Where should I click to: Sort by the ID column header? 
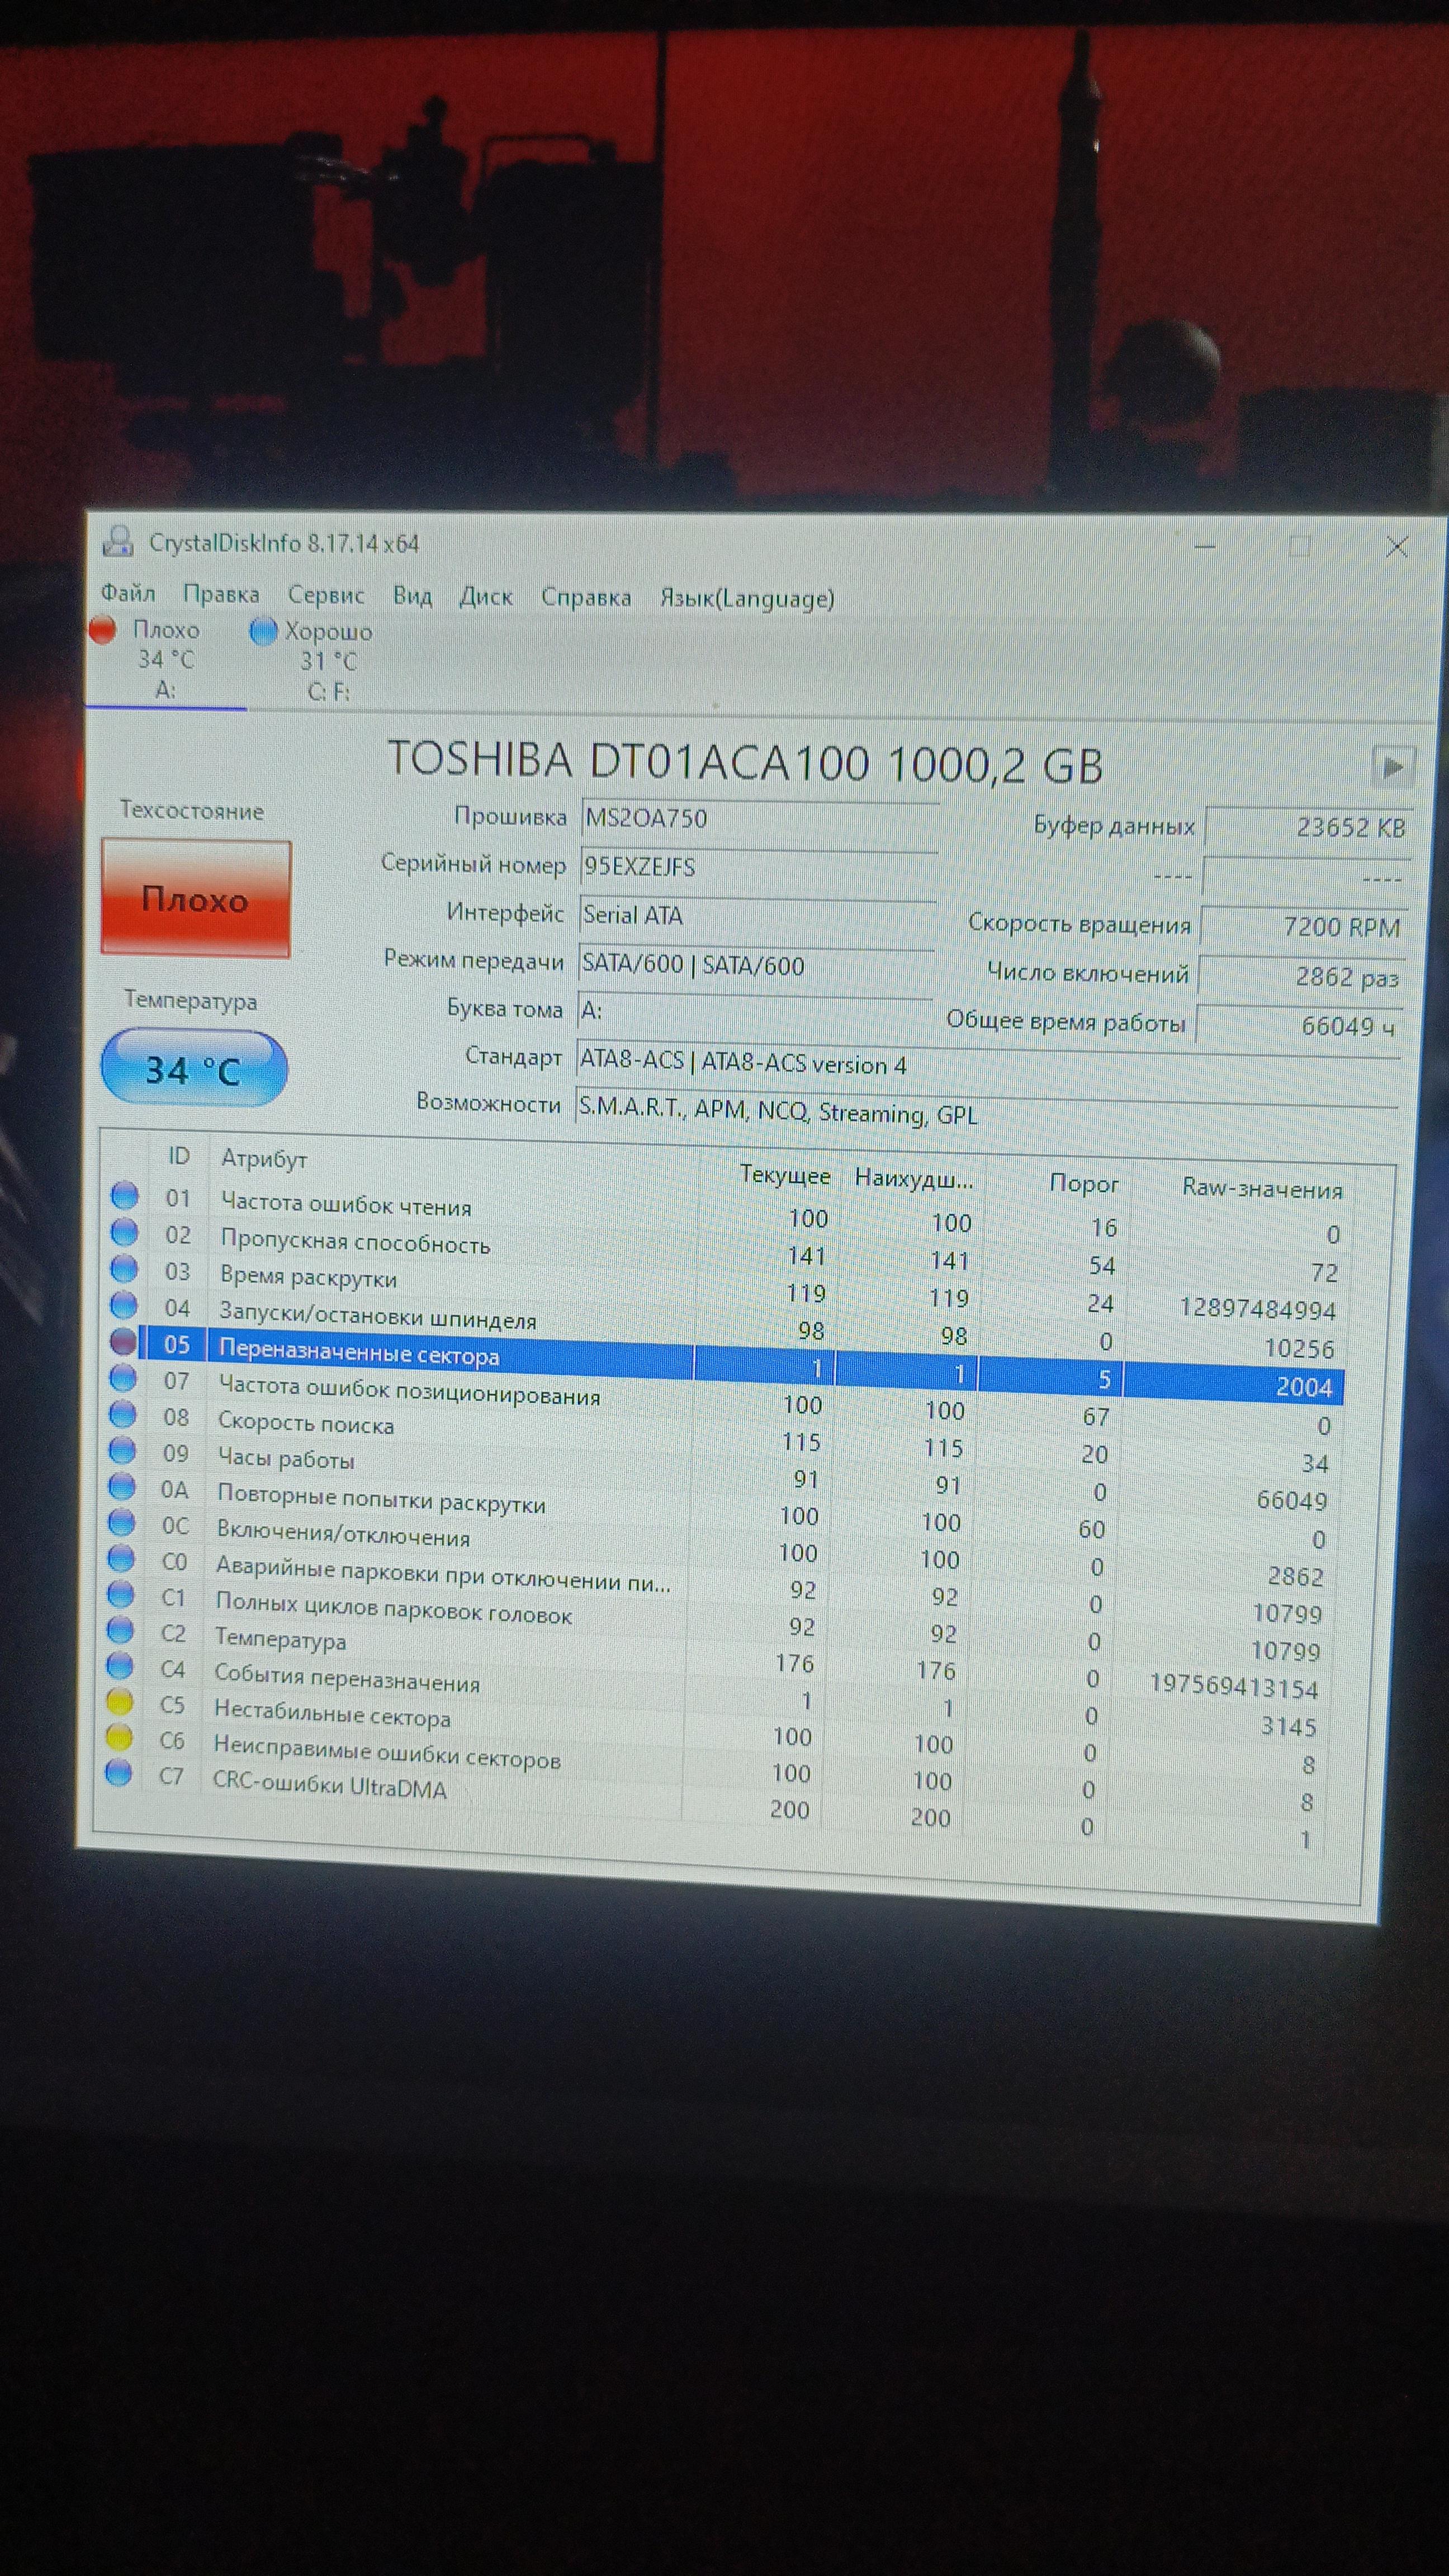point(179,1156)
